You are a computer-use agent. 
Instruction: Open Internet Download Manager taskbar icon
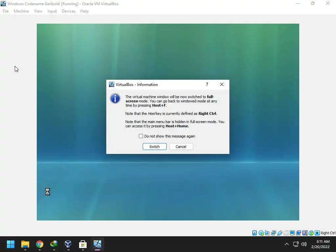tap(54, 244)
